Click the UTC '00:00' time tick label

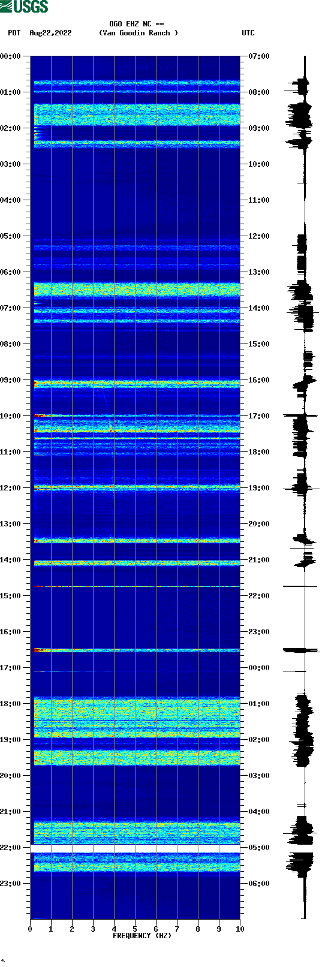click(x=259, y=668)
